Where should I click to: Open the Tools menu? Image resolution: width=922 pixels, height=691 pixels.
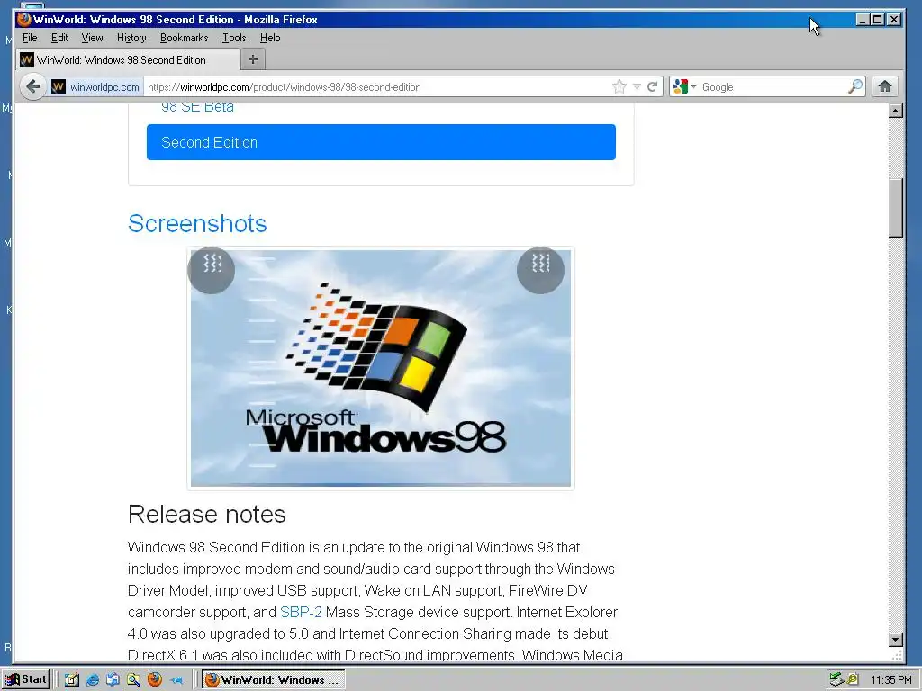click(234, 38)
